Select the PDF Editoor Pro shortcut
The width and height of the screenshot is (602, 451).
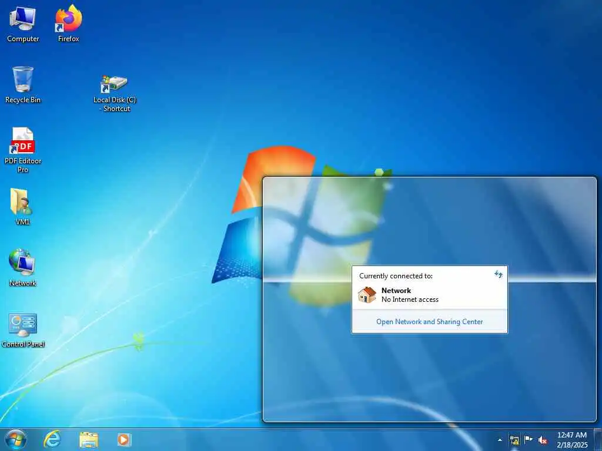pos(23,150)
